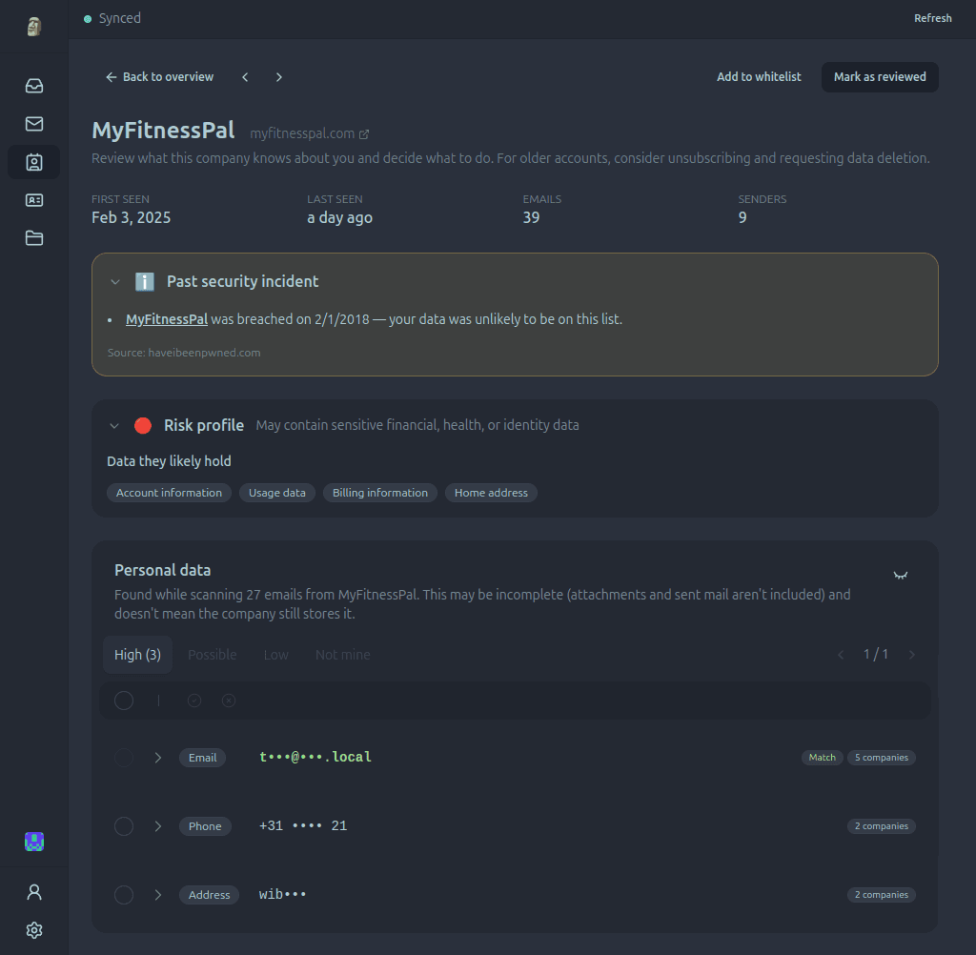
Task: Go to next personal data page
Action: click(x=912, y=655)
